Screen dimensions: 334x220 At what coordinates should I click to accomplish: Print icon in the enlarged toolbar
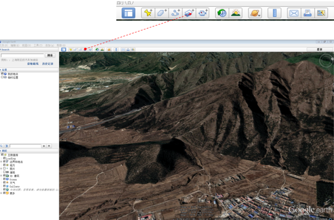[307, 13]
